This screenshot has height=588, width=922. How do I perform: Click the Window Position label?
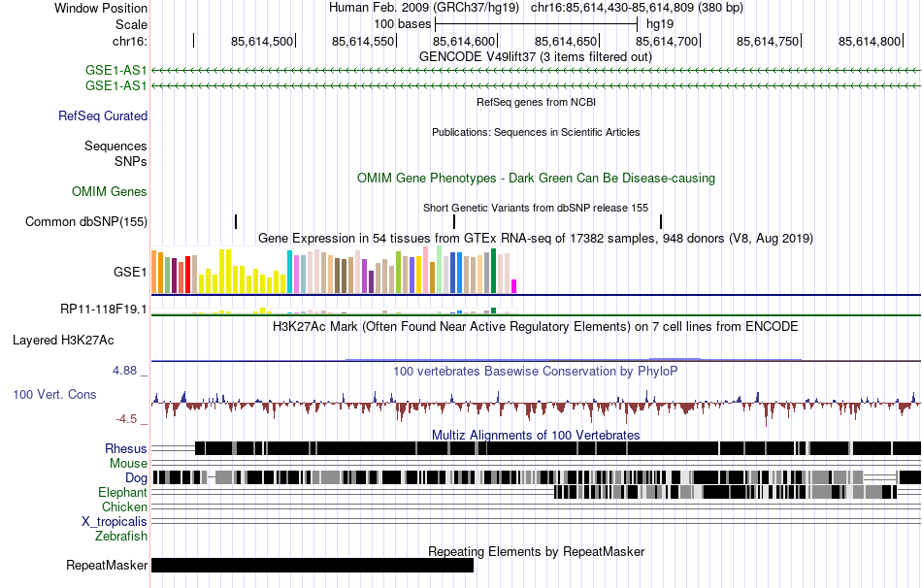(x=101, y=8)
